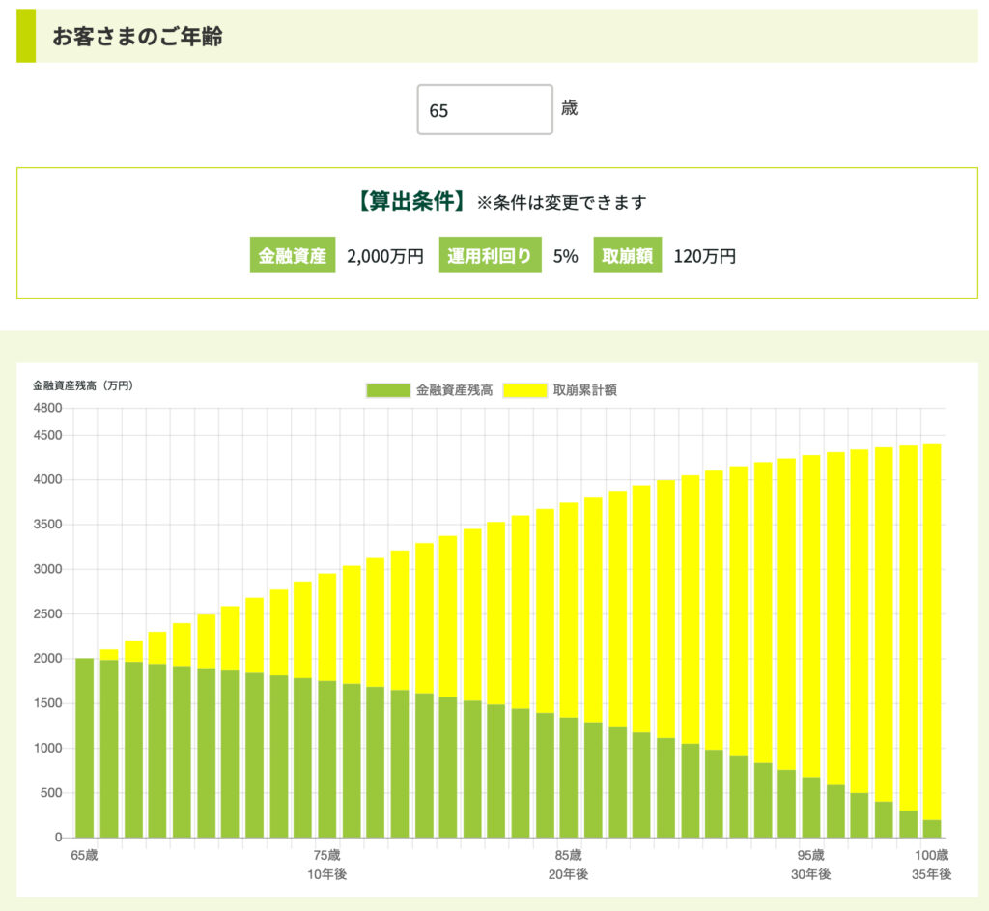Select the 取崩額 green condition badge
The width and height of the screenshot is (989, 911).
click(x=627, y=256)
